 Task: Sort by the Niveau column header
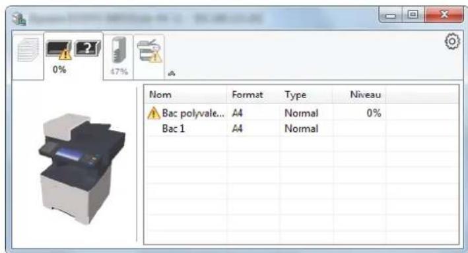(359, 95)
